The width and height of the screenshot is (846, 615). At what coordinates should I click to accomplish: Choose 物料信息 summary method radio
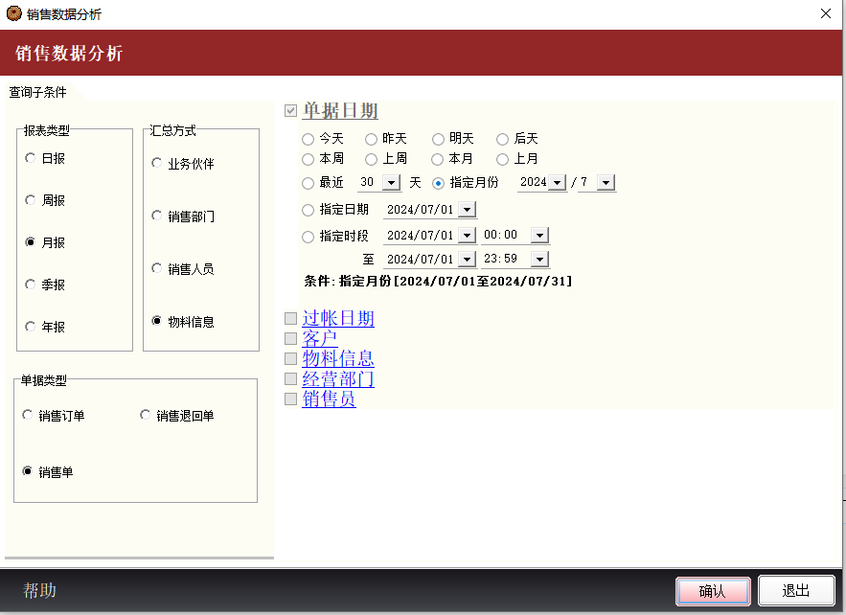click(x=156, y=321)
